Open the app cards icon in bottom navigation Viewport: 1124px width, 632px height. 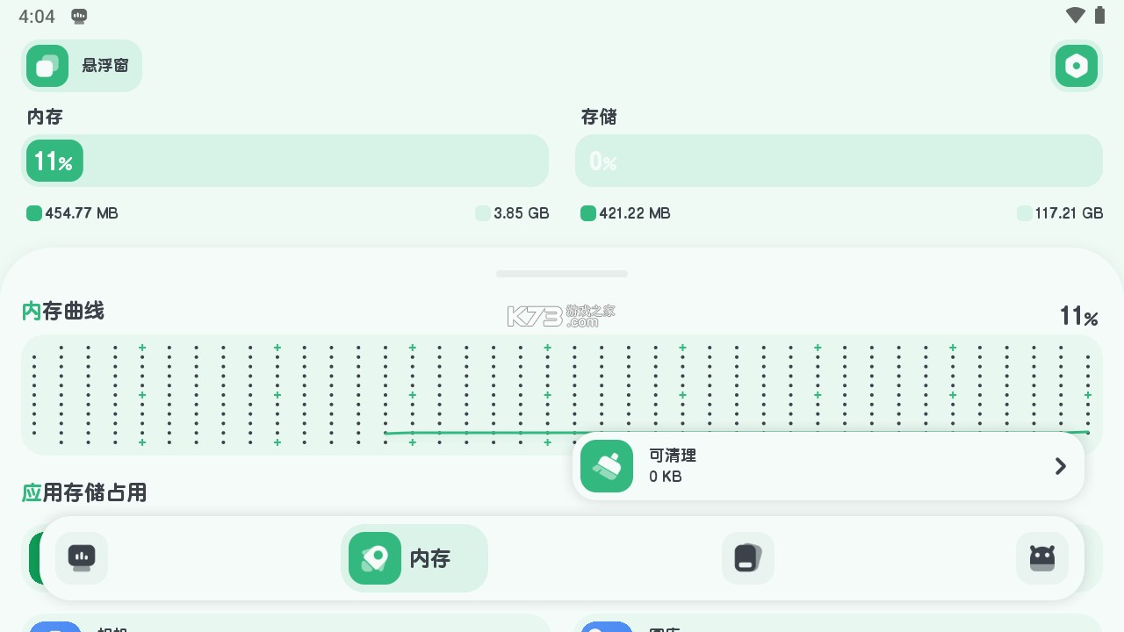[748, 558]
